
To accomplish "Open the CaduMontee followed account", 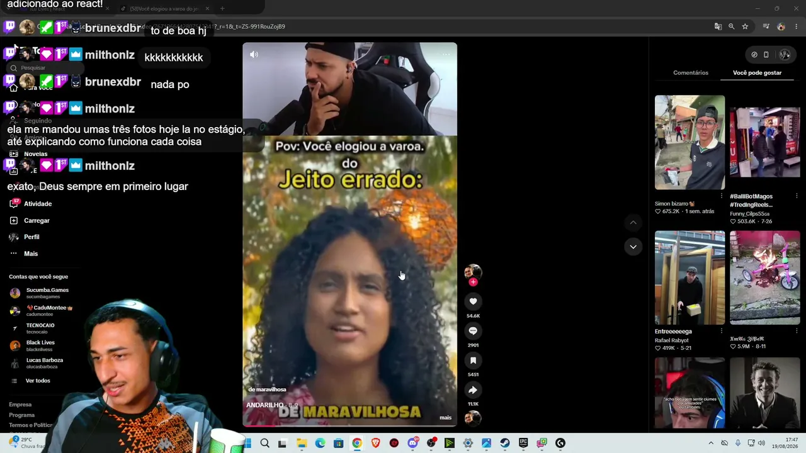I will 41,311.
